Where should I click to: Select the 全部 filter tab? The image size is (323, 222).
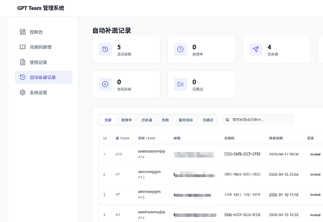coord(108,120)
